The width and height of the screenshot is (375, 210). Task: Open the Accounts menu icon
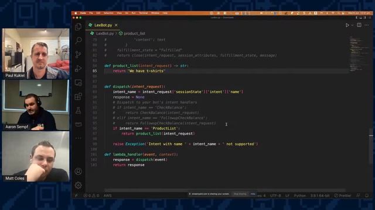78,171
